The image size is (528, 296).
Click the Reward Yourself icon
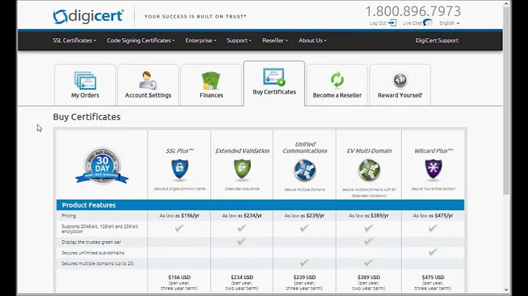point(400,80)
